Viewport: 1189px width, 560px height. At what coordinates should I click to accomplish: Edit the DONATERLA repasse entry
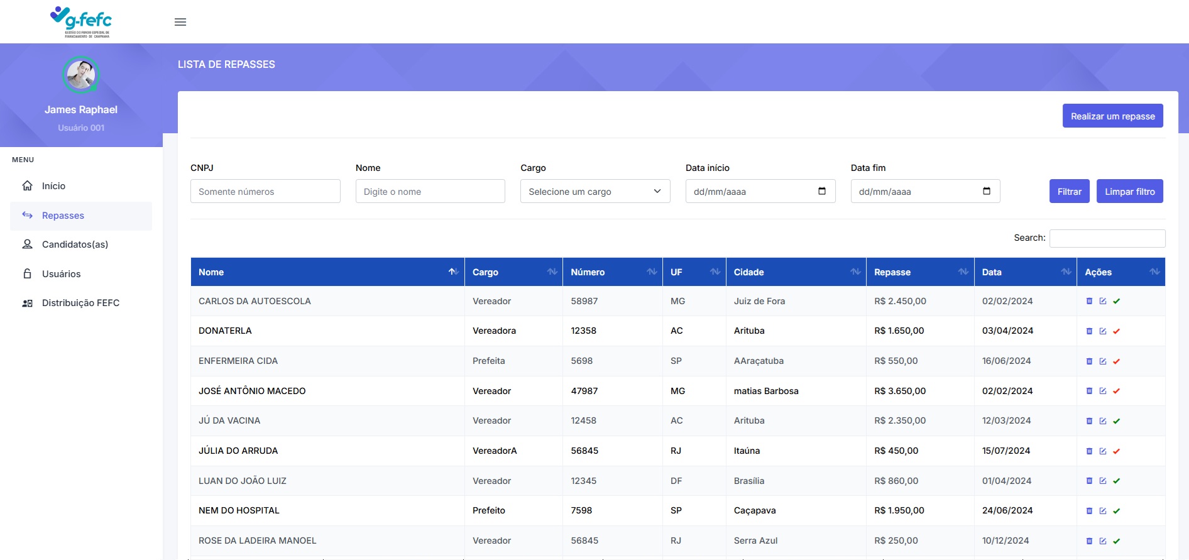pyautogui.click(x=1103, y=331)
